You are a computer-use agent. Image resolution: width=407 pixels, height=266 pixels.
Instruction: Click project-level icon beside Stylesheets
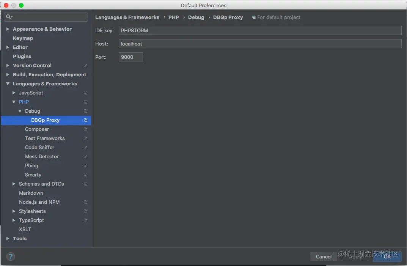point(85,211)
